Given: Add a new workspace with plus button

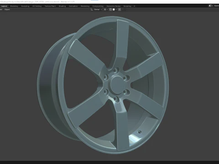Looking at the screenshot, I should tap(134, 6).
